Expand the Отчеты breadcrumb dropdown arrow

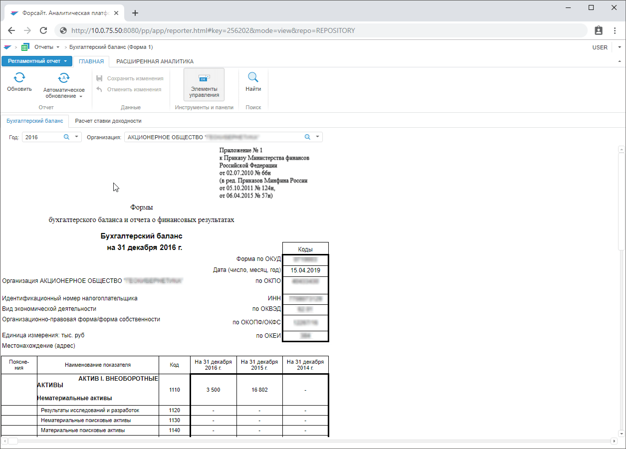(x=58, y=47)
